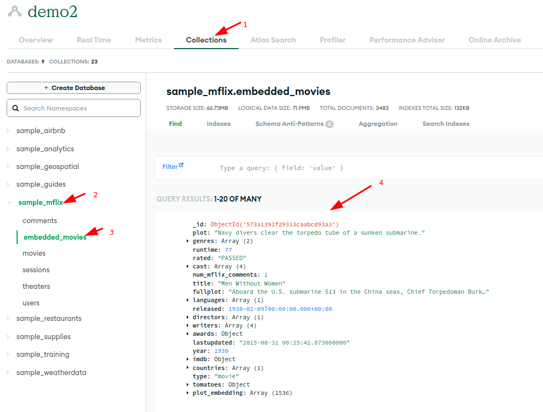This screenshot has height=412, width=543.
Task: Collapse the sample_mflix database
Action: coord(9,202)
